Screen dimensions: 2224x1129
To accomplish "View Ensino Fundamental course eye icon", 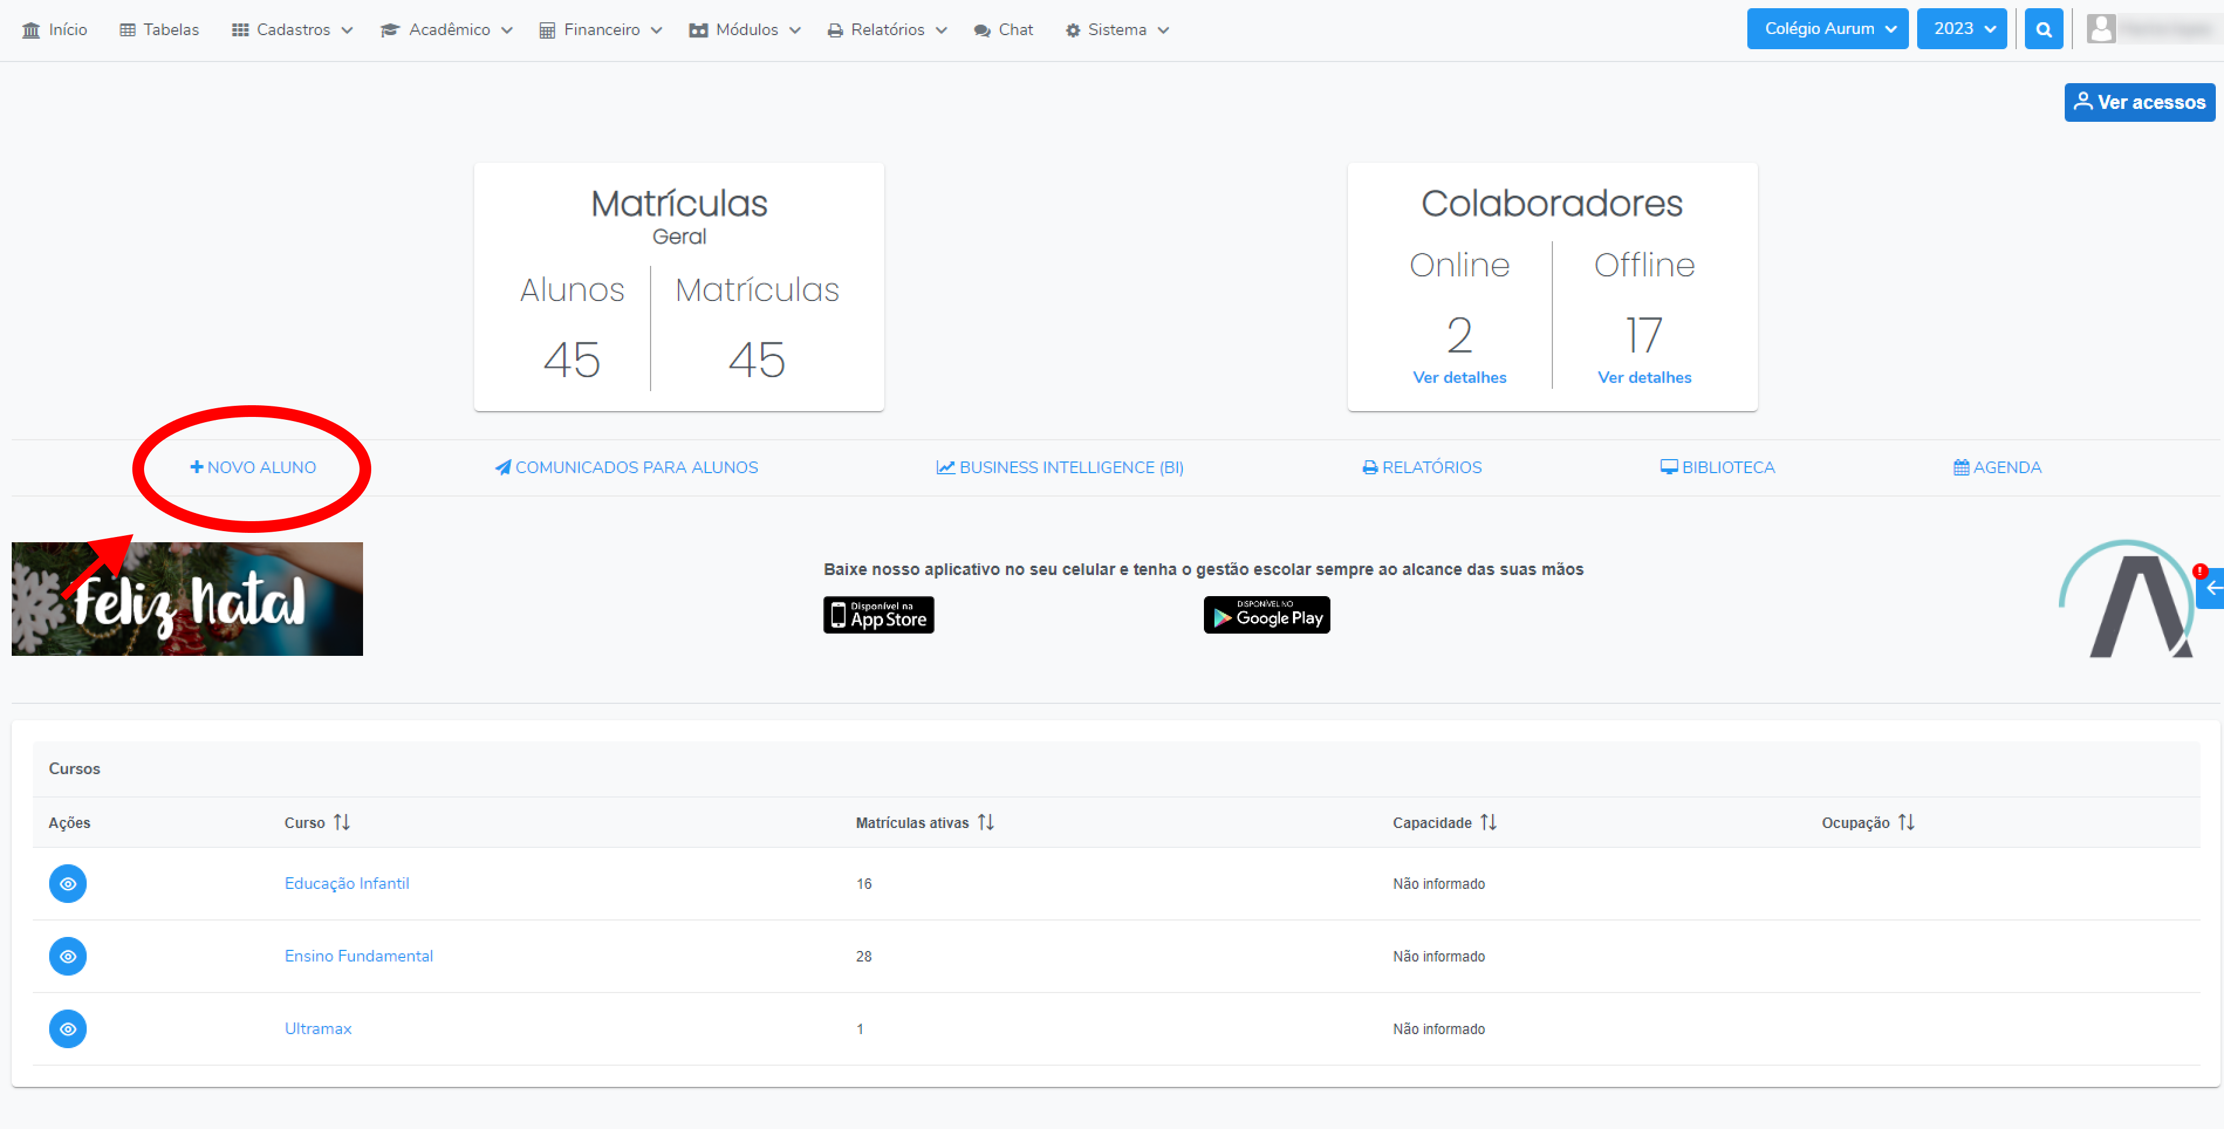I will point(67,956).
